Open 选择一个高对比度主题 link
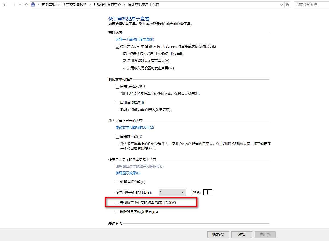The width and height of the screenshot is (329, 241). (134, 39)
